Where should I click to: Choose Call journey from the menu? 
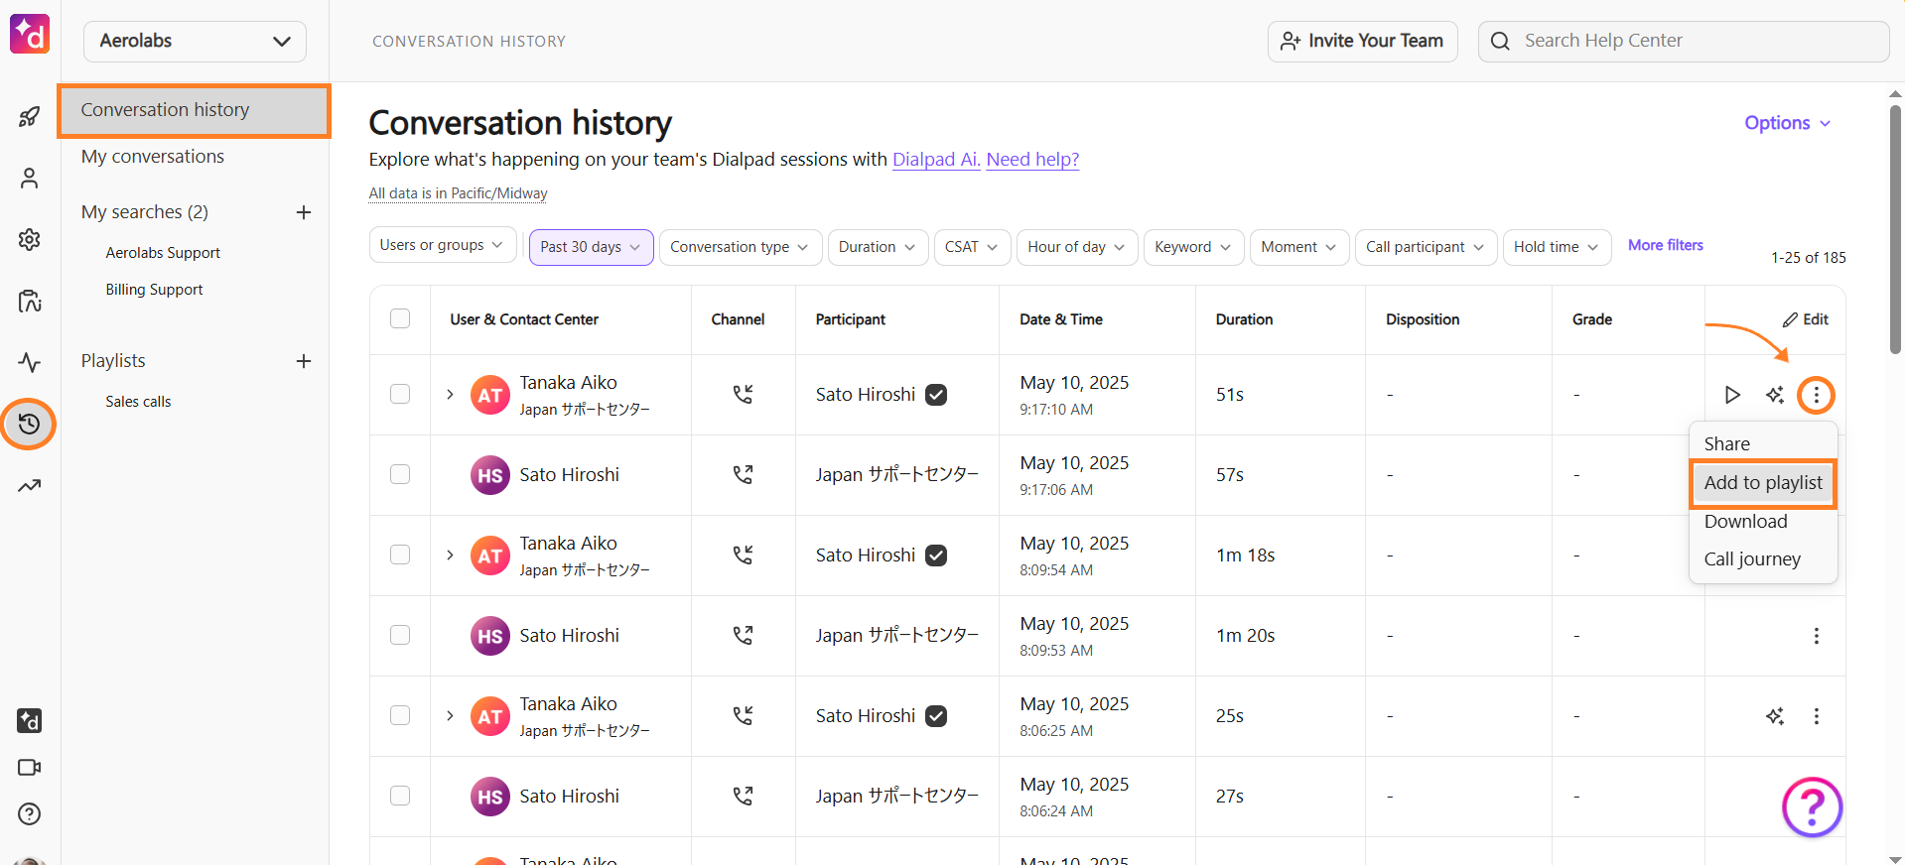1763,559
